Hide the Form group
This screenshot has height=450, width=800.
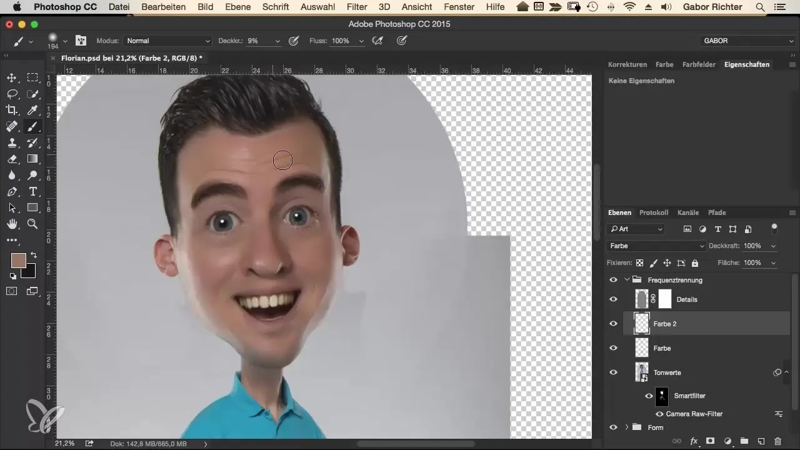tap(613, 427)
